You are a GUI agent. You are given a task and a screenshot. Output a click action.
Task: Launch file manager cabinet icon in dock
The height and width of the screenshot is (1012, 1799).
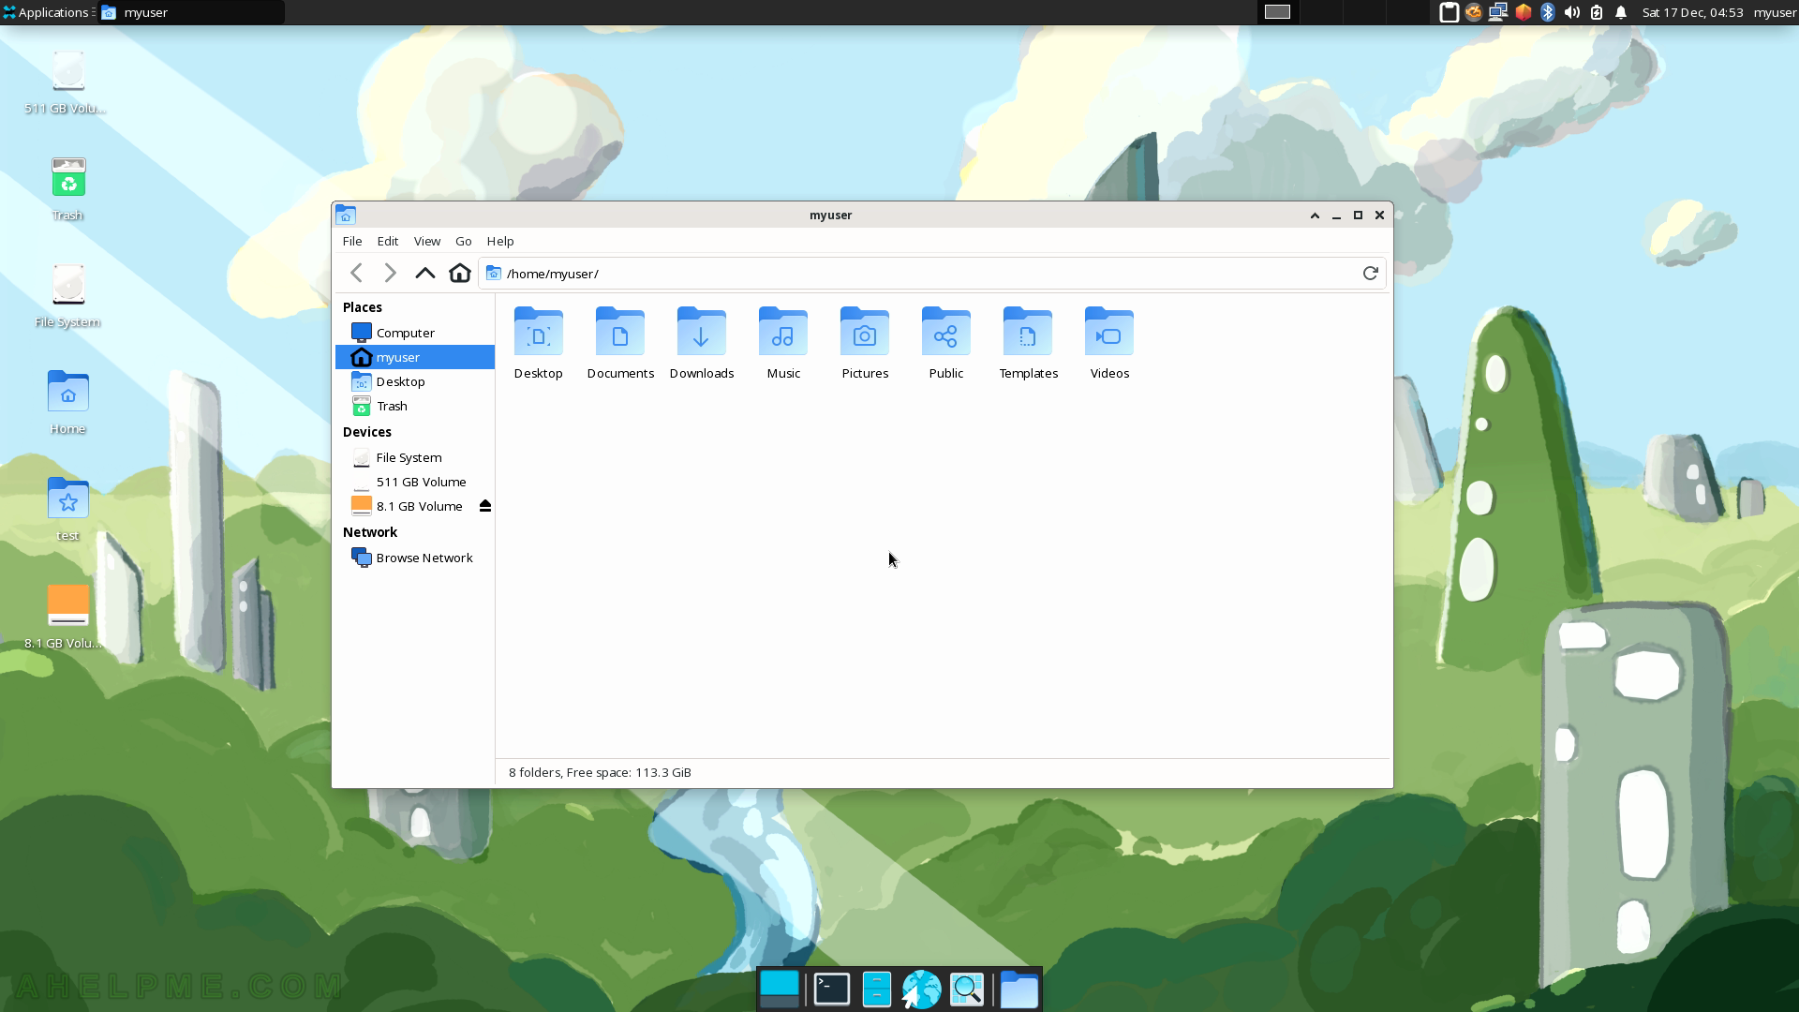click(x=876, y=989)
